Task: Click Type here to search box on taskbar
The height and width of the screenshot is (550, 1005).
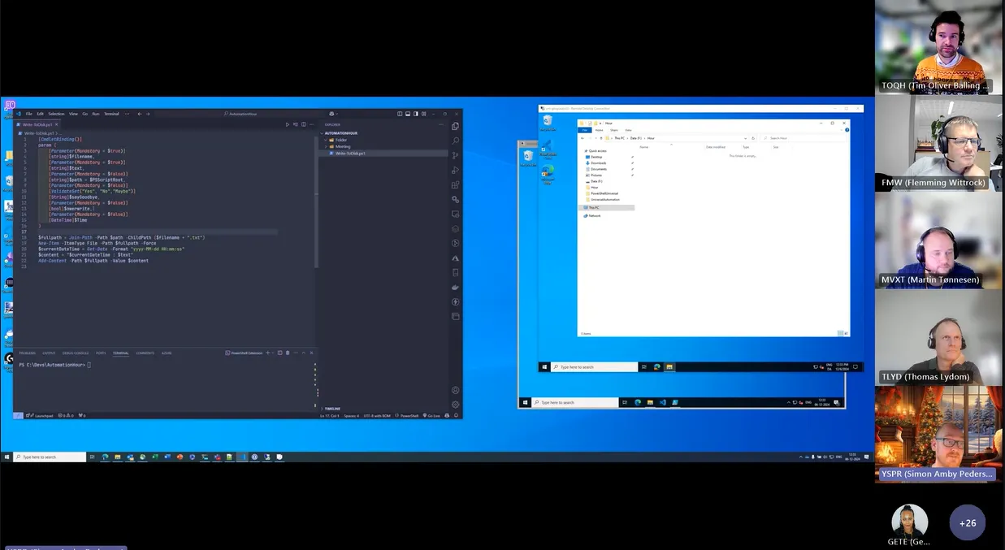Action: point(50,457)
